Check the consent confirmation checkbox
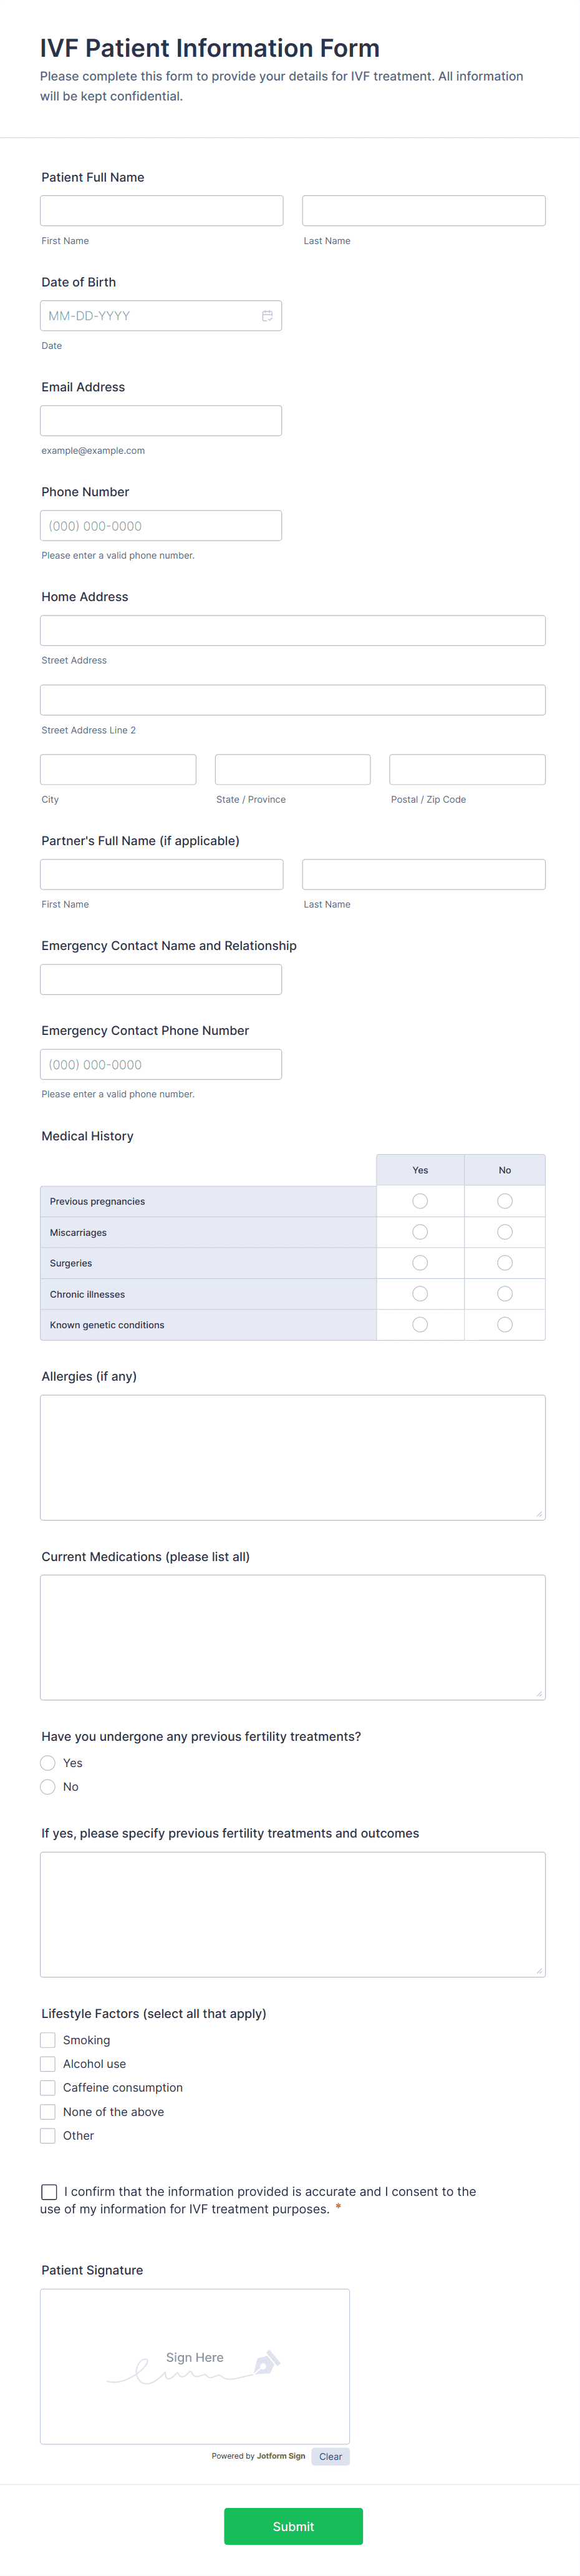Image resolution: width=580 pixels, height=2576 pixels. tap(49, 2192)
